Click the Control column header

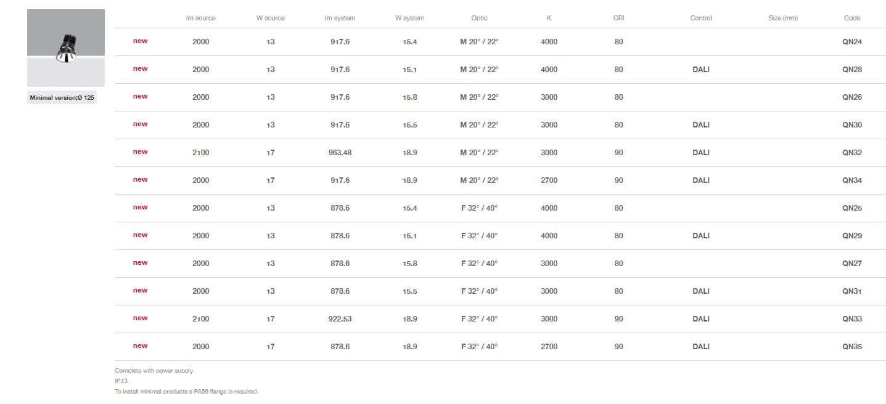point(701,18)
